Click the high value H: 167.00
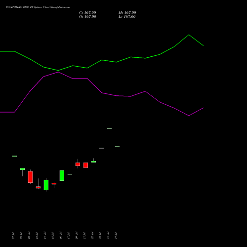 click(x=127, y=13)
